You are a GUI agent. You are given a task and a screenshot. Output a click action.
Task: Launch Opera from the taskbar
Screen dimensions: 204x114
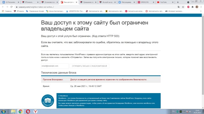tap(28, 111)
